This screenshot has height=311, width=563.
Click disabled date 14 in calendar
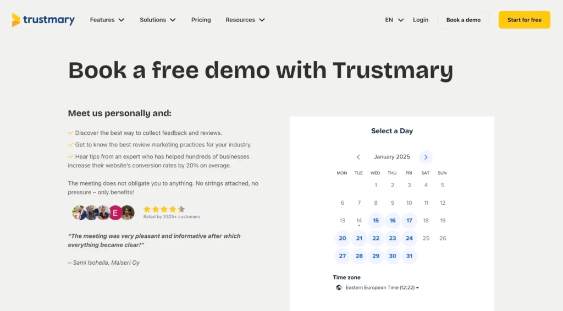pyautogui.click(x=359, y=220)
